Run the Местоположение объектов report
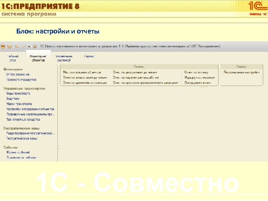This screenshot has width=268, height=201. click(82, 72)
